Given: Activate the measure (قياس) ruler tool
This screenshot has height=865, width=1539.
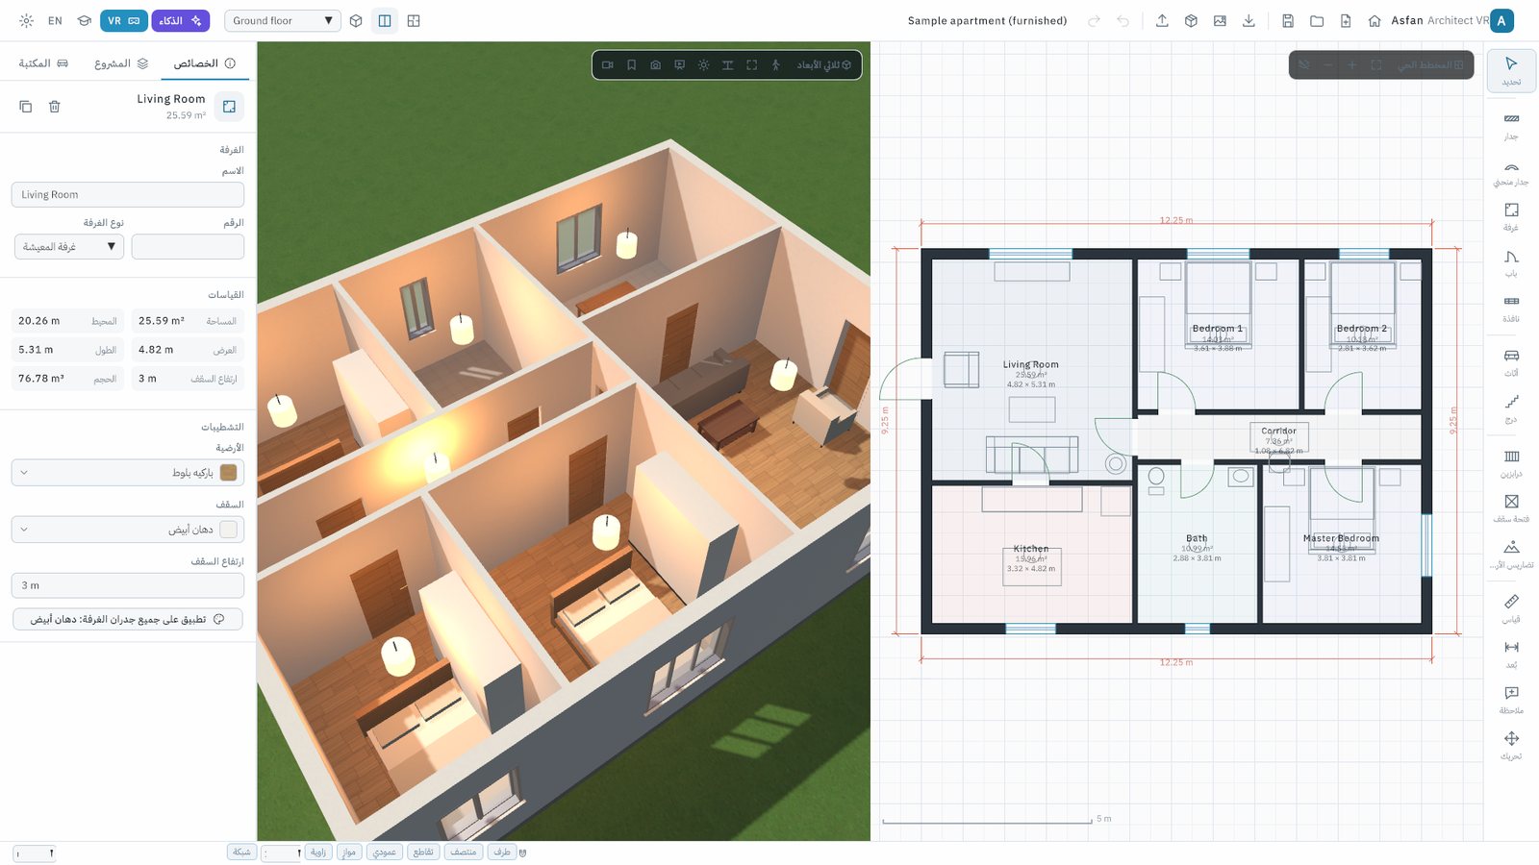Looking at the screenshot, I should pyautogui.click(x=1511, y=608).
